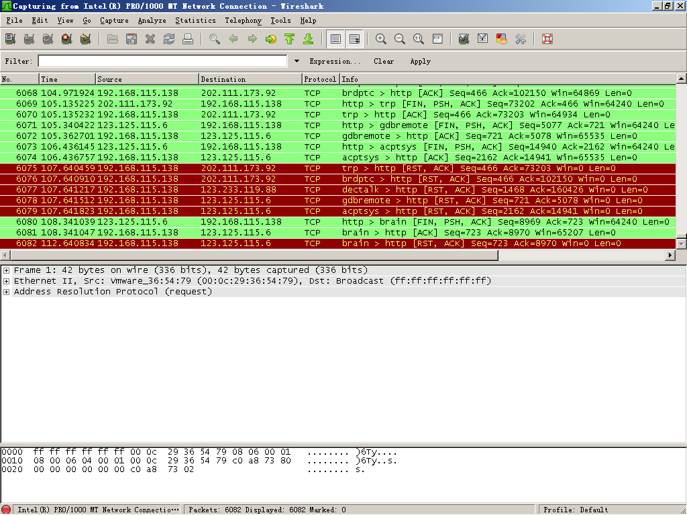Reset zoom to normal size icon
The width and height of the screenshot is (687, 515).
(x=419, y=39)
